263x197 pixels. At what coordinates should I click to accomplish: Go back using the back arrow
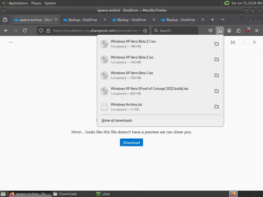point(6,31)
